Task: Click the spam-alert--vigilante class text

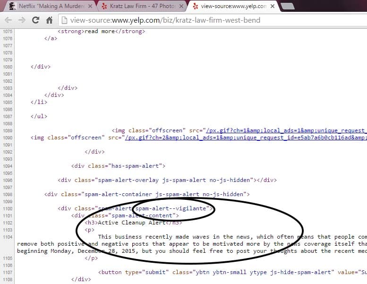Action: coord(171,208)
